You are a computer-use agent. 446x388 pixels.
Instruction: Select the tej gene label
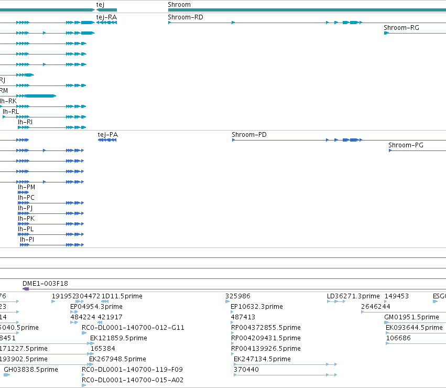click(100, 5)
